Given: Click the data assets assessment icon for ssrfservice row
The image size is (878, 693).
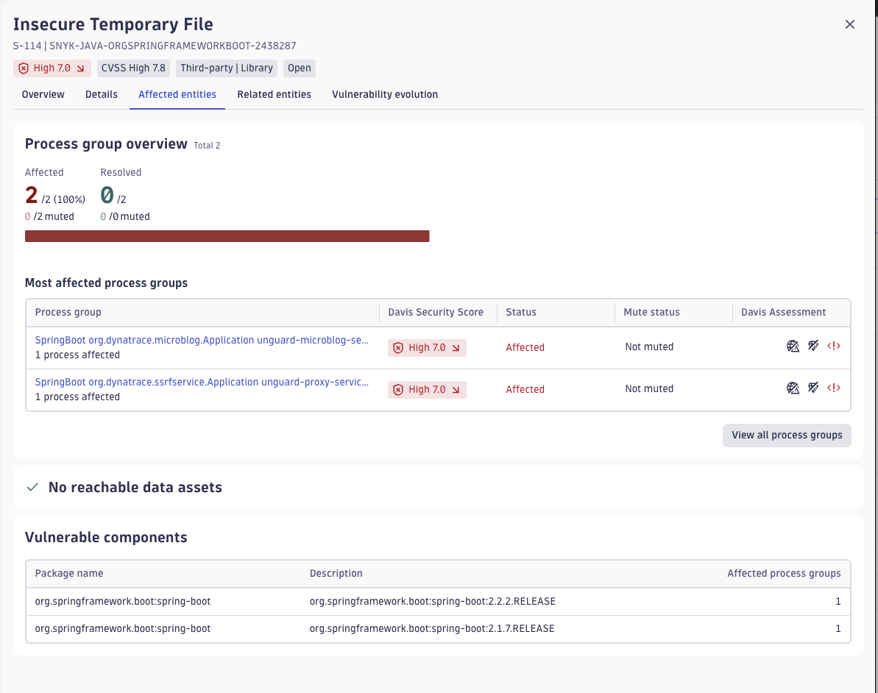Looking at the screenshot, I should 812,388.
